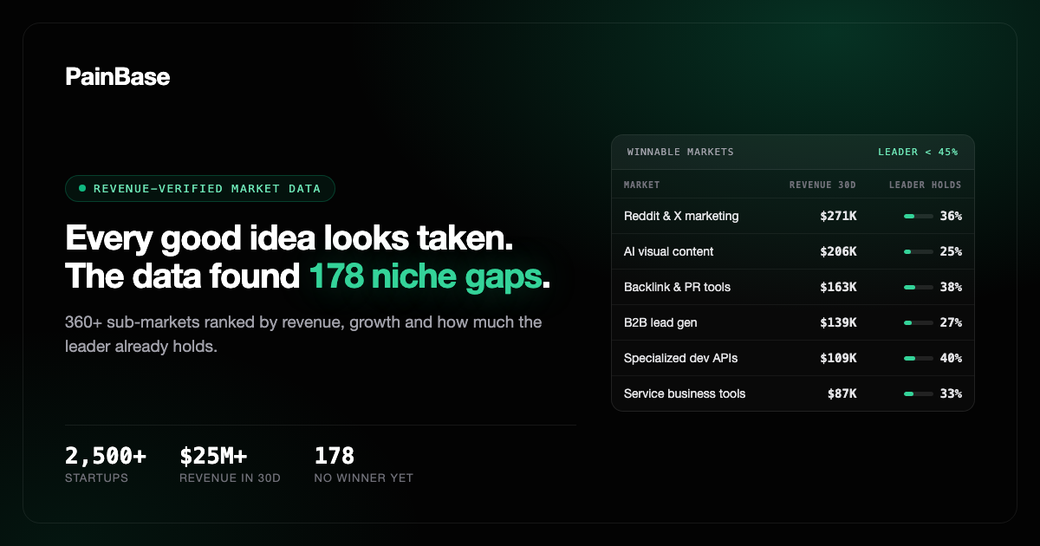The image size is (1040, 546).
Task: Click the '$271K' revenue value
Action: pos(838,216)
